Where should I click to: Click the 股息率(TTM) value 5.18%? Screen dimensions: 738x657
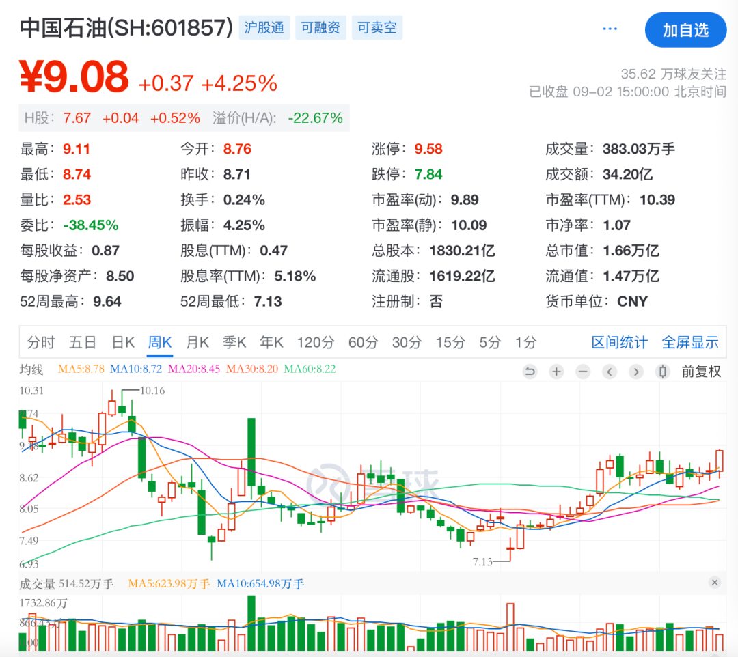pyautogui.click(x=295, y=276)
